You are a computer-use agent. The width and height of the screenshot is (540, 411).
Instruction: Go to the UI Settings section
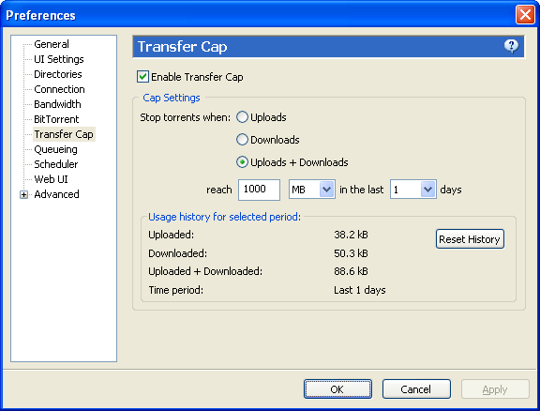[59, 59]
